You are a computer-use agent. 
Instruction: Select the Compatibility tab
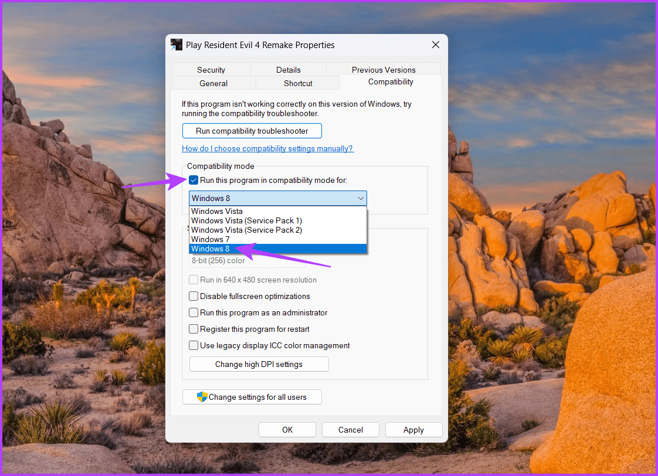pos(391,82)
